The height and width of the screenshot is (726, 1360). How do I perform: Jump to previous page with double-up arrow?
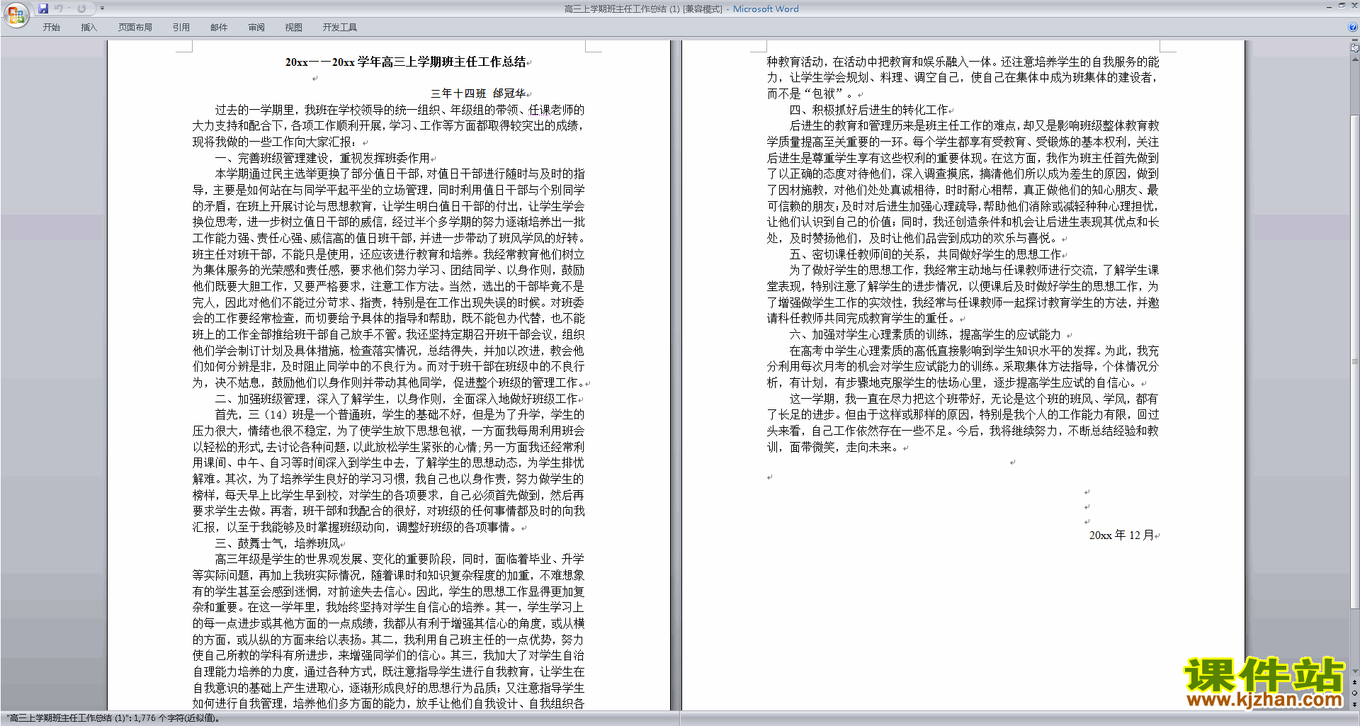click(1355, 683)
